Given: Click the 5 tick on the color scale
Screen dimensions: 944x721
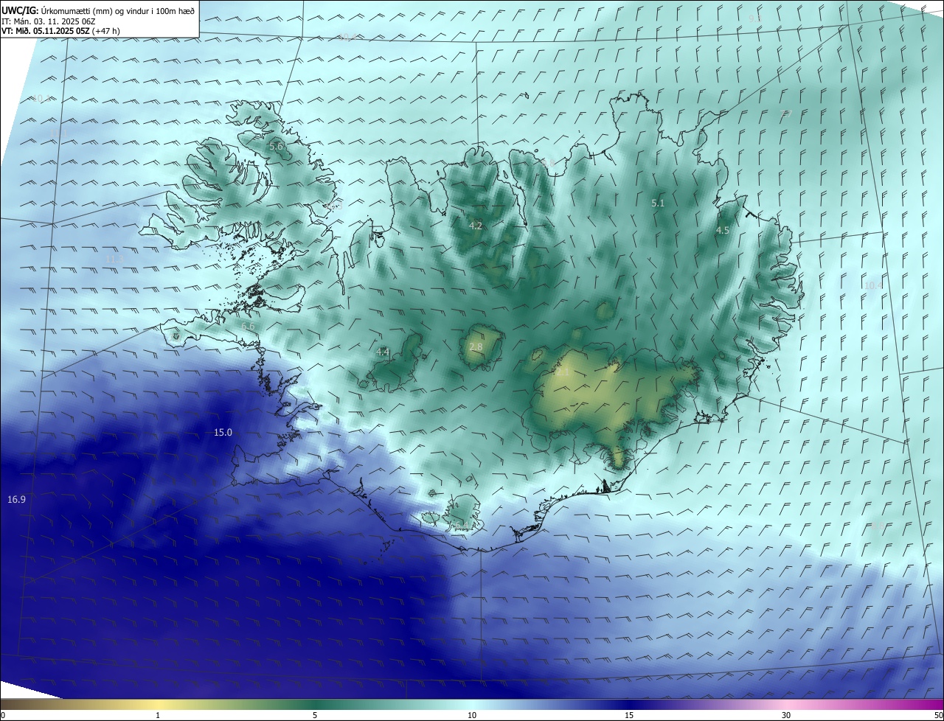Looking at the screenshot, I should pyautogui.click(x=315, y=716).
